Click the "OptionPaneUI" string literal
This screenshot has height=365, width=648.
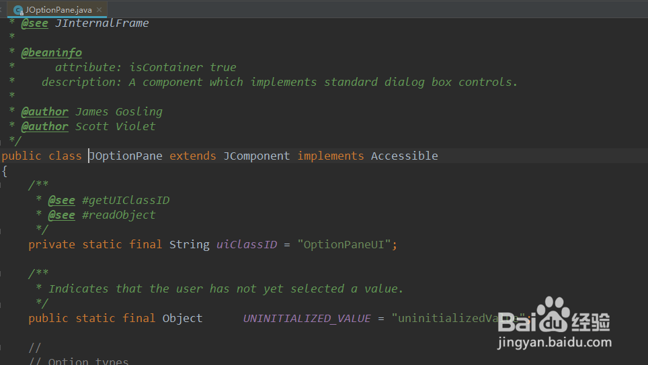(x=344, y=244)
